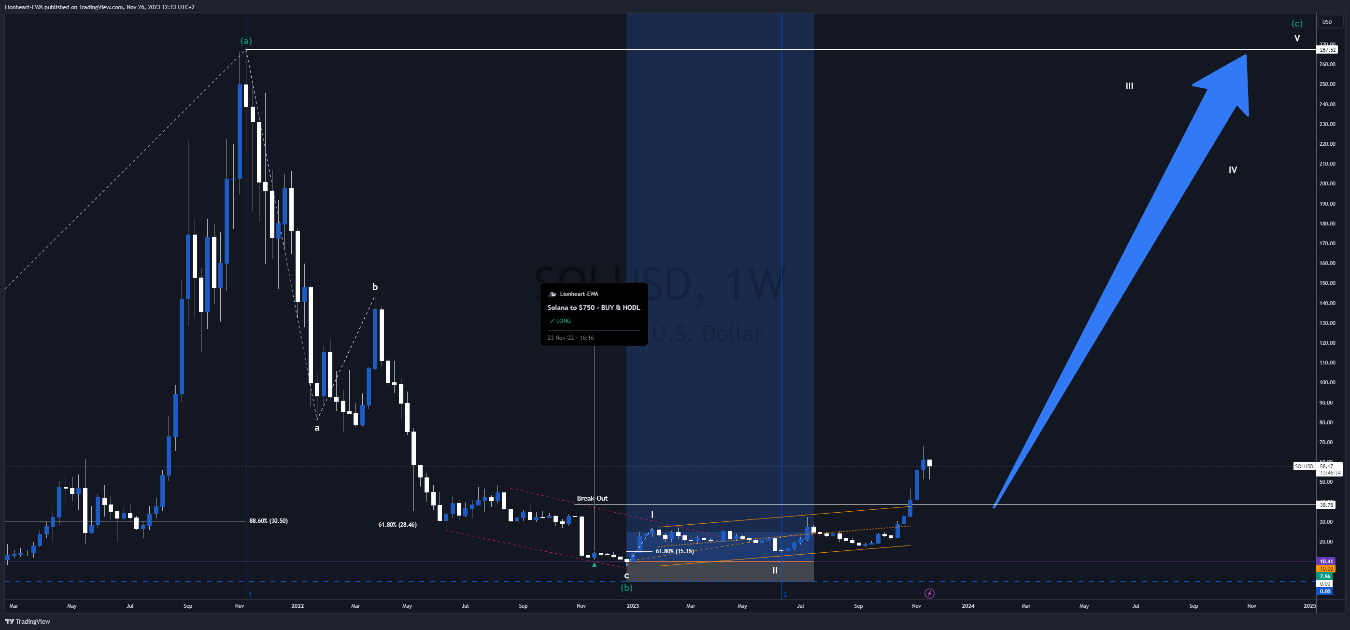Click the '23 Nov '22 · 16:16' timestamp
This screenshot has height=630, width=1350.
coord(571,338)
